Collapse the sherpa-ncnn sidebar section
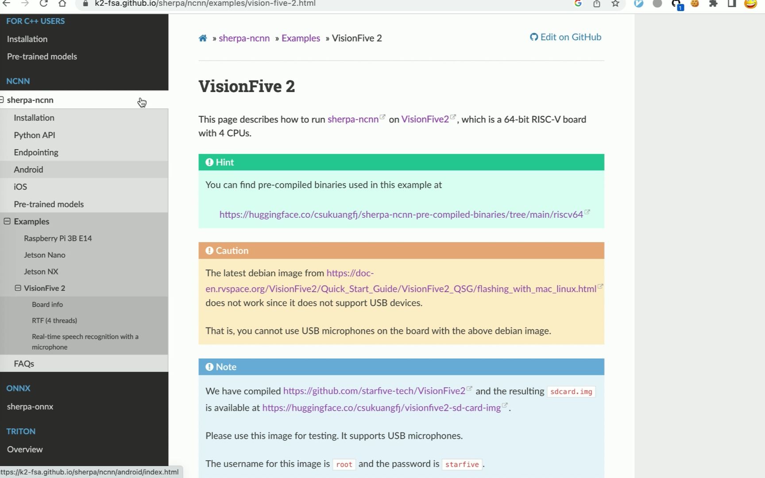The image size is (765, 478). pyautogui.click(x=2, y=100)
